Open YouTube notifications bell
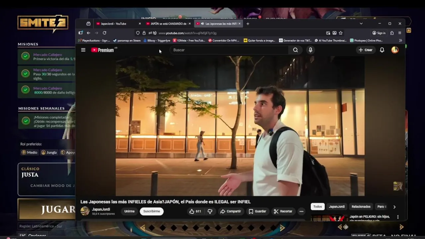 [x=382, y=50]
